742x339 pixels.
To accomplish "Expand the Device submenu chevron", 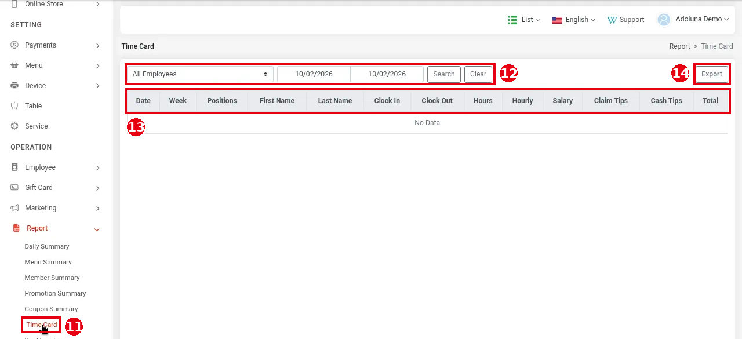I will tap(97, 86).
